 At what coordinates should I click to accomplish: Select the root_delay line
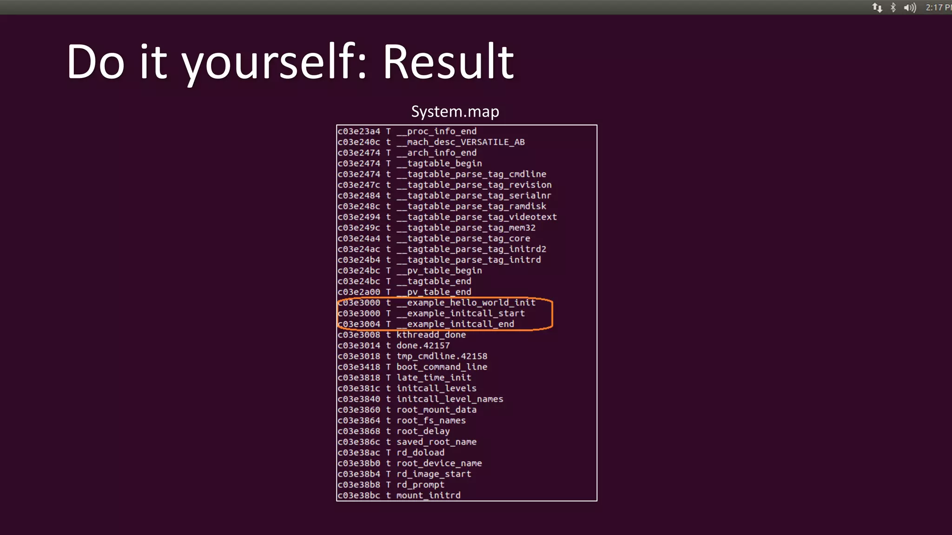394,431
